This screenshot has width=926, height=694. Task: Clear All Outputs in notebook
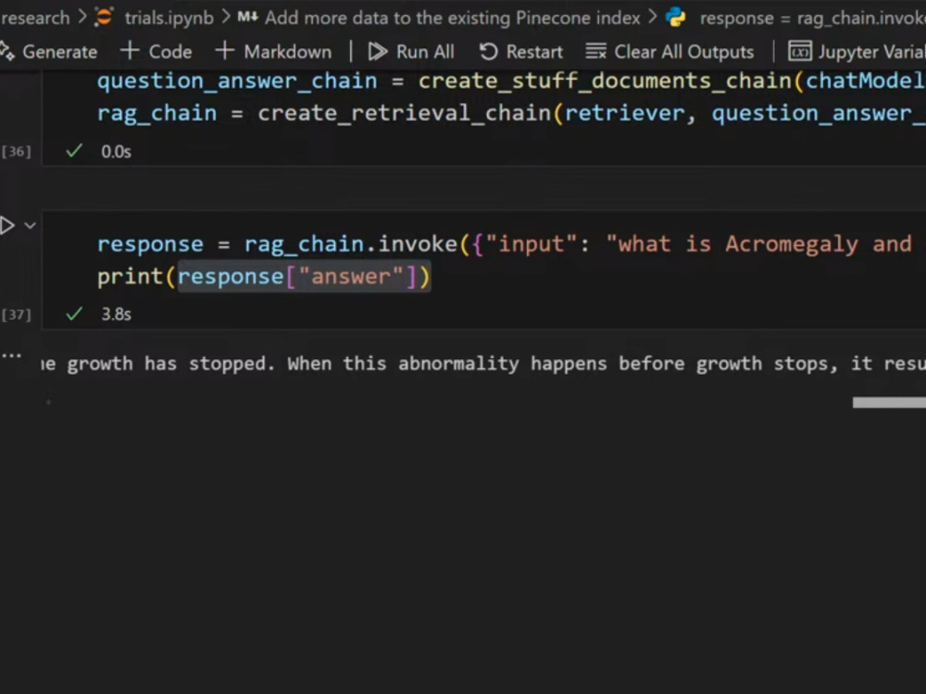click(x=669, y=52)
